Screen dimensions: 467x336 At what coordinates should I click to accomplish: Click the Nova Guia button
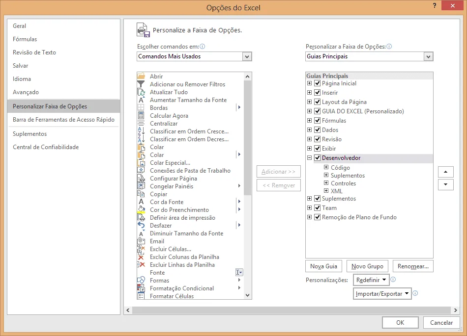pos(323,266)
